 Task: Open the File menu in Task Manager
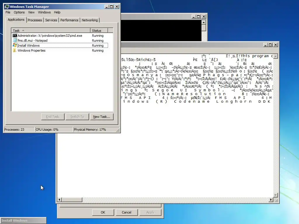click(8, 12)
